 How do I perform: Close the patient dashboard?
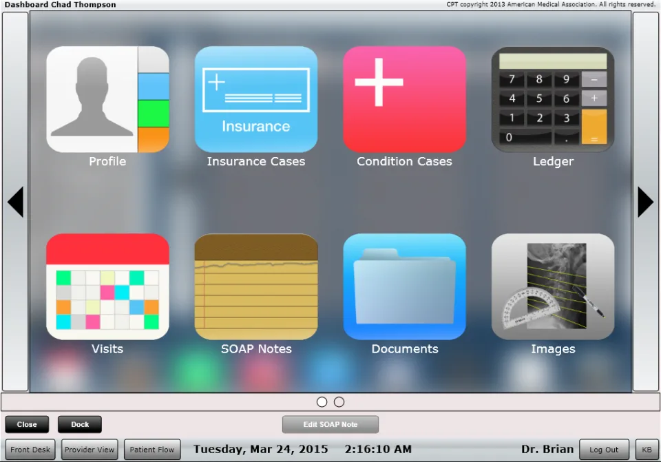[x=27, y=425]
